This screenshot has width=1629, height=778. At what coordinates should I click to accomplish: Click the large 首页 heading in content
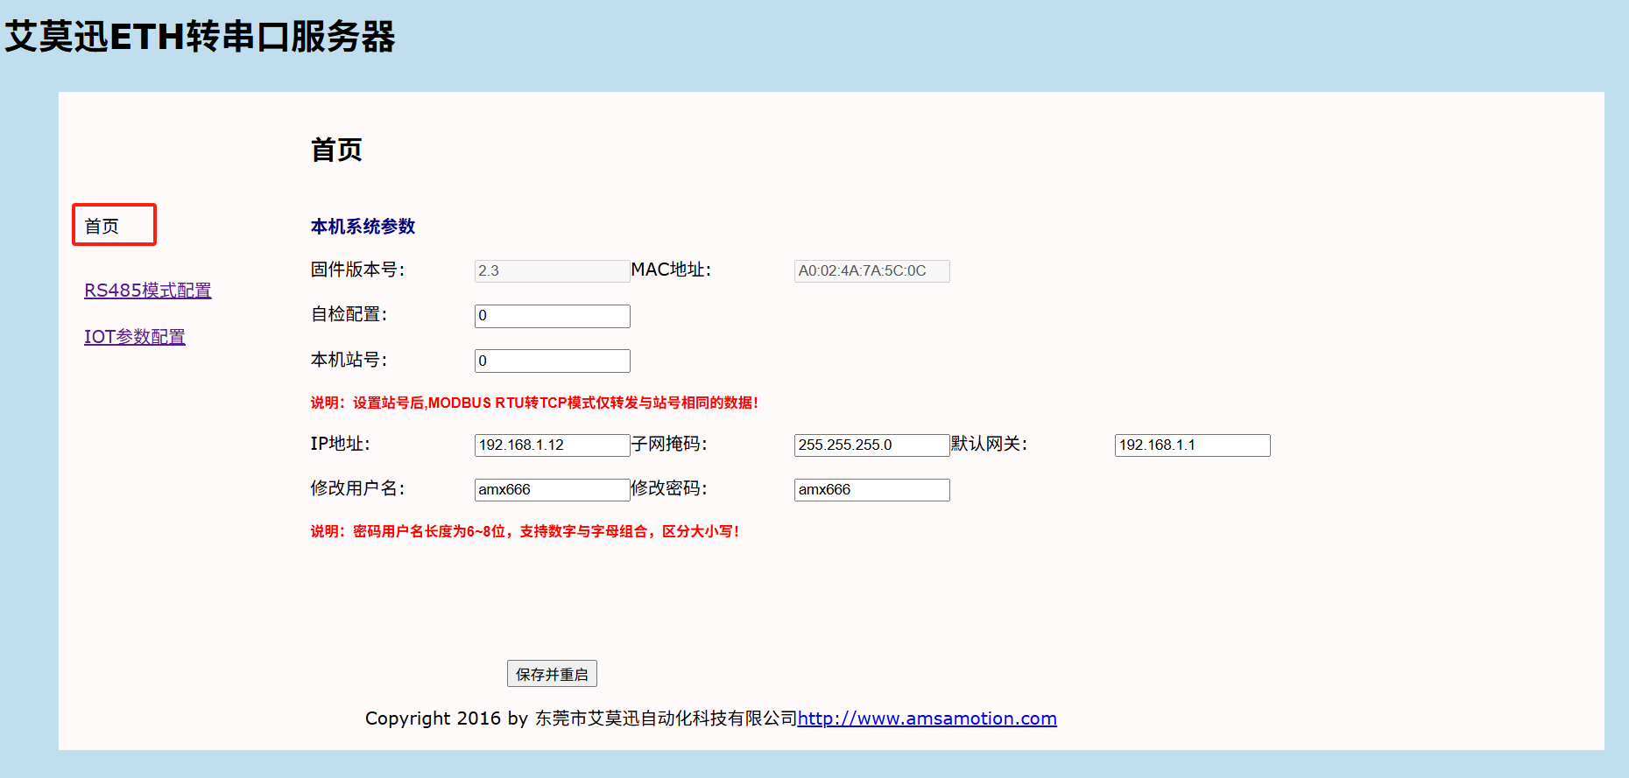[x=336, y=150]
